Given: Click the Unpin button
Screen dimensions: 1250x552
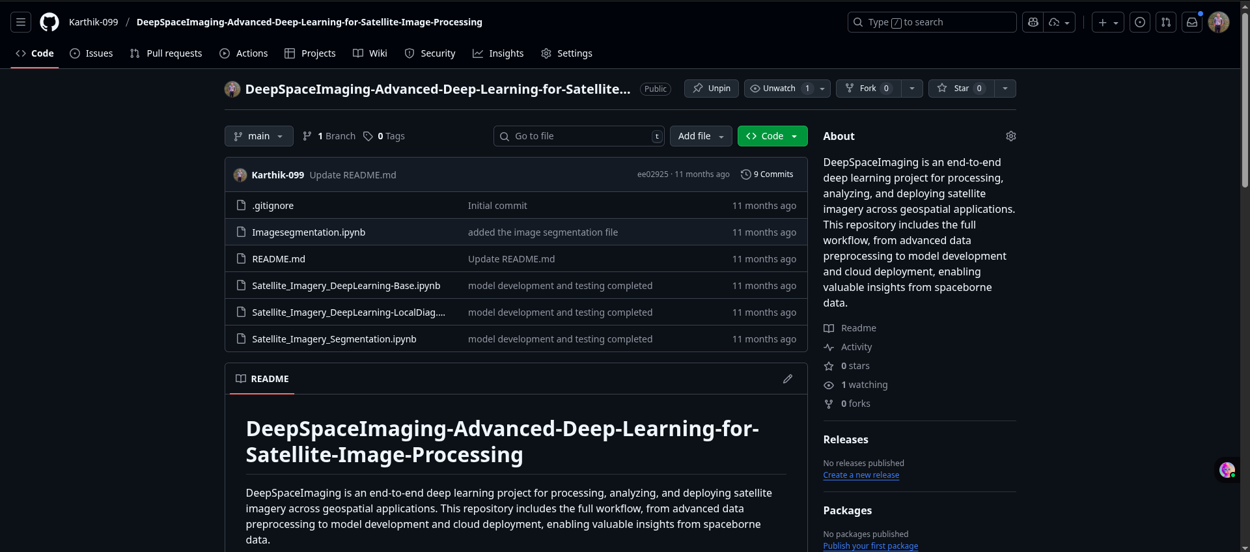Looking at the screenshot, I should tap(712, 89).
